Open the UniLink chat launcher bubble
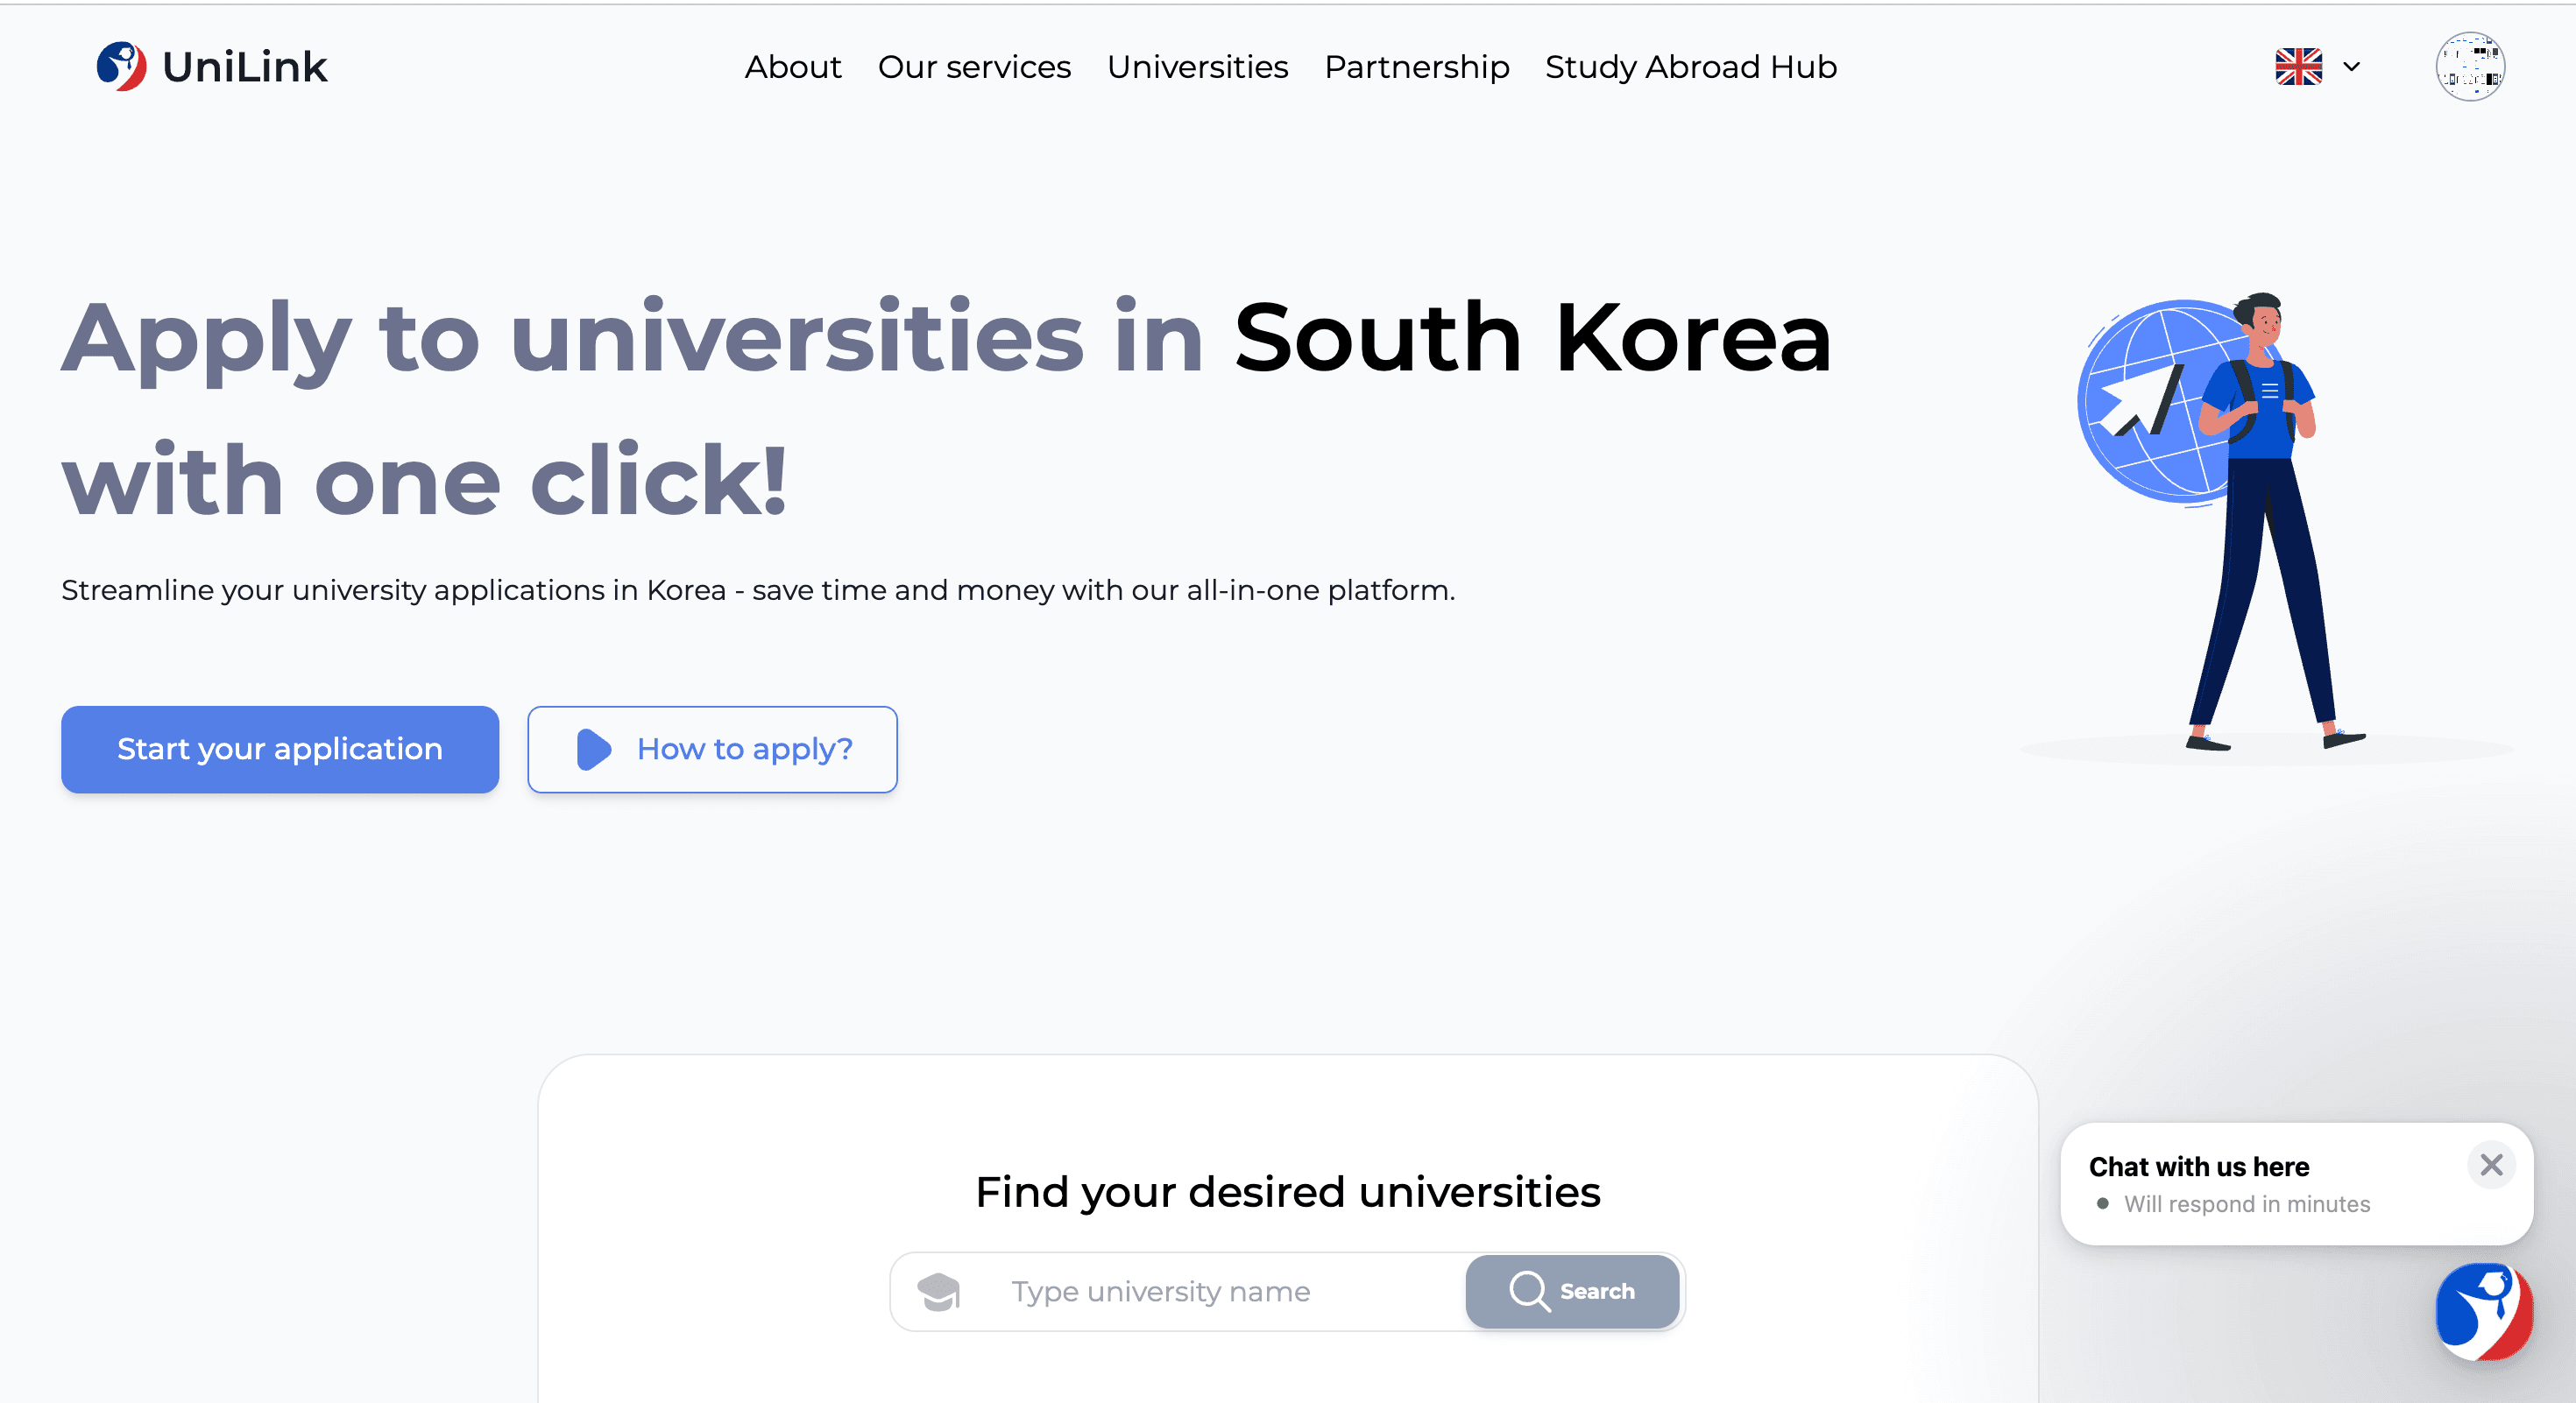Screen dimensions: 2576x1403 pos(2483,1311)
